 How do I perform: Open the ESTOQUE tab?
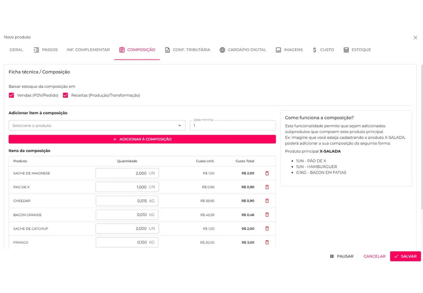pos(357,50)
